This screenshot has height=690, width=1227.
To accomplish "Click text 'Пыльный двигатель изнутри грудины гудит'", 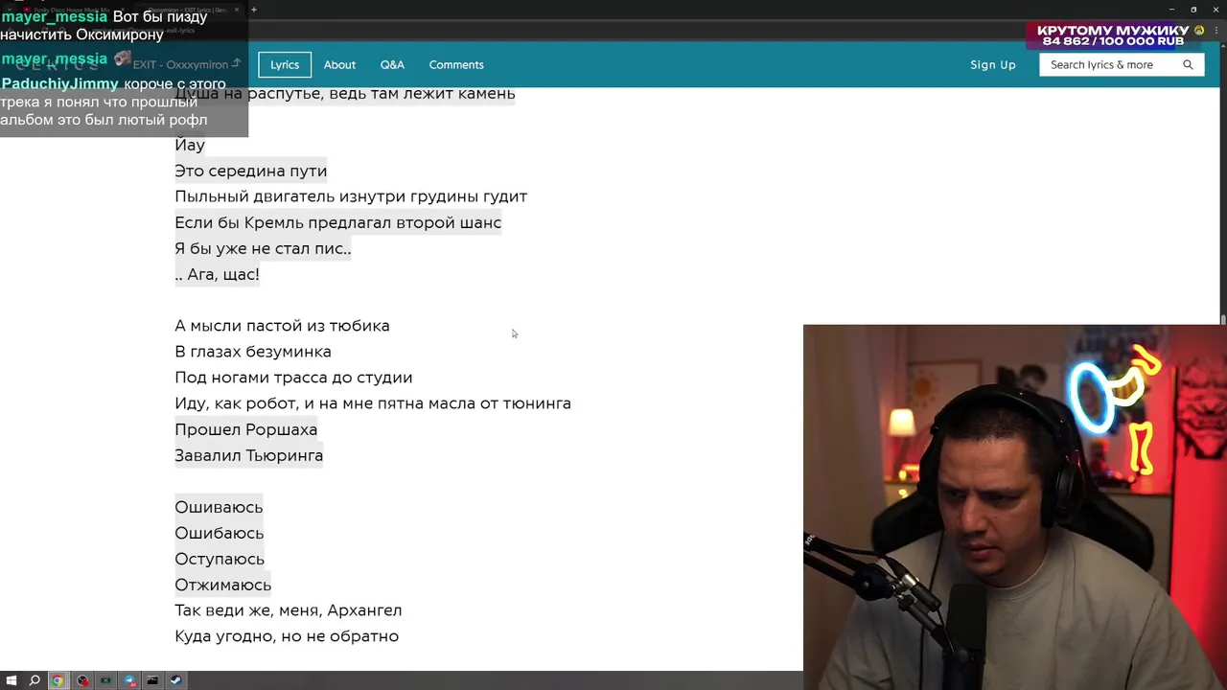I will click(351, 196).
